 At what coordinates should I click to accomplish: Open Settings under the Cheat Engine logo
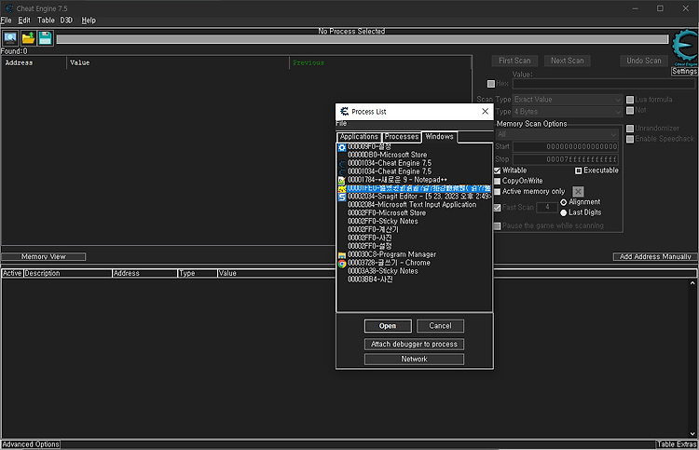pyautogui.click(x=684, y=72)
